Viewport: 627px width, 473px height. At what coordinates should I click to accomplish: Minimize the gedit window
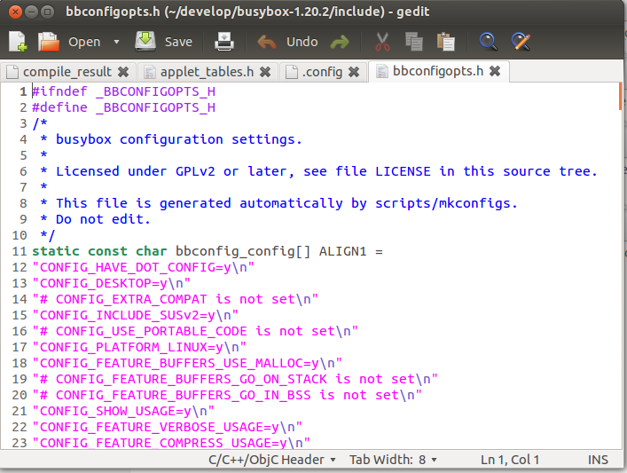pyautogui.click(x=31, y=12)
